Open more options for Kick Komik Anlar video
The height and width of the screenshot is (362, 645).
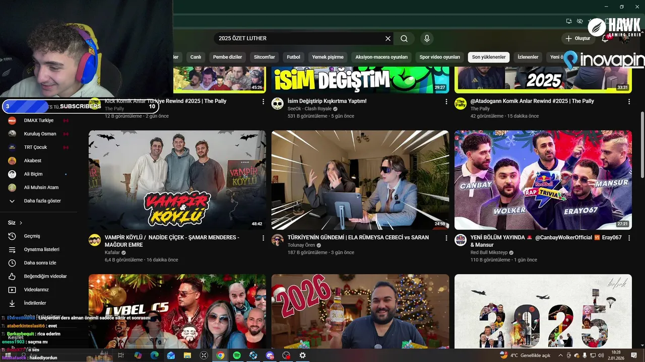[x=263, y=102]
